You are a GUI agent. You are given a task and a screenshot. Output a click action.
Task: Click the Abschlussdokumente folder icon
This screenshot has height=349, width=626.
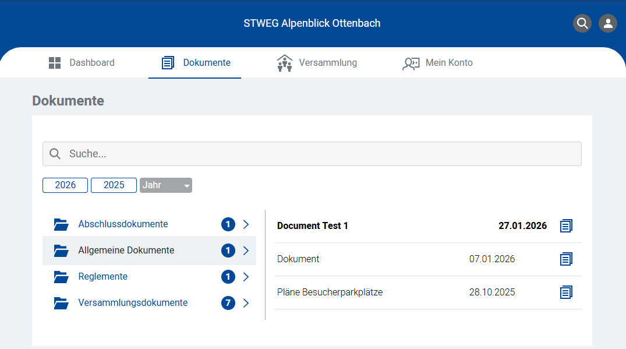click(61, 224)
